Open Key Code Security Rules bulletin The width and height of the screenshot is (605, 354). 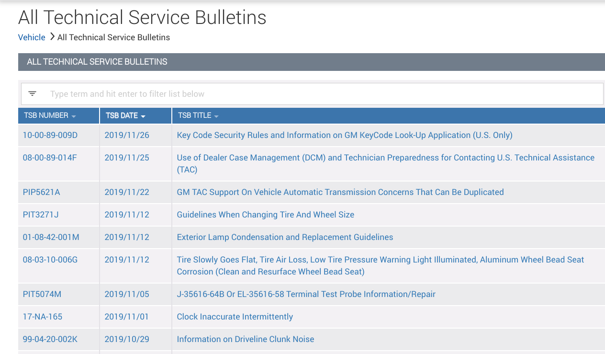coord(345,135)
